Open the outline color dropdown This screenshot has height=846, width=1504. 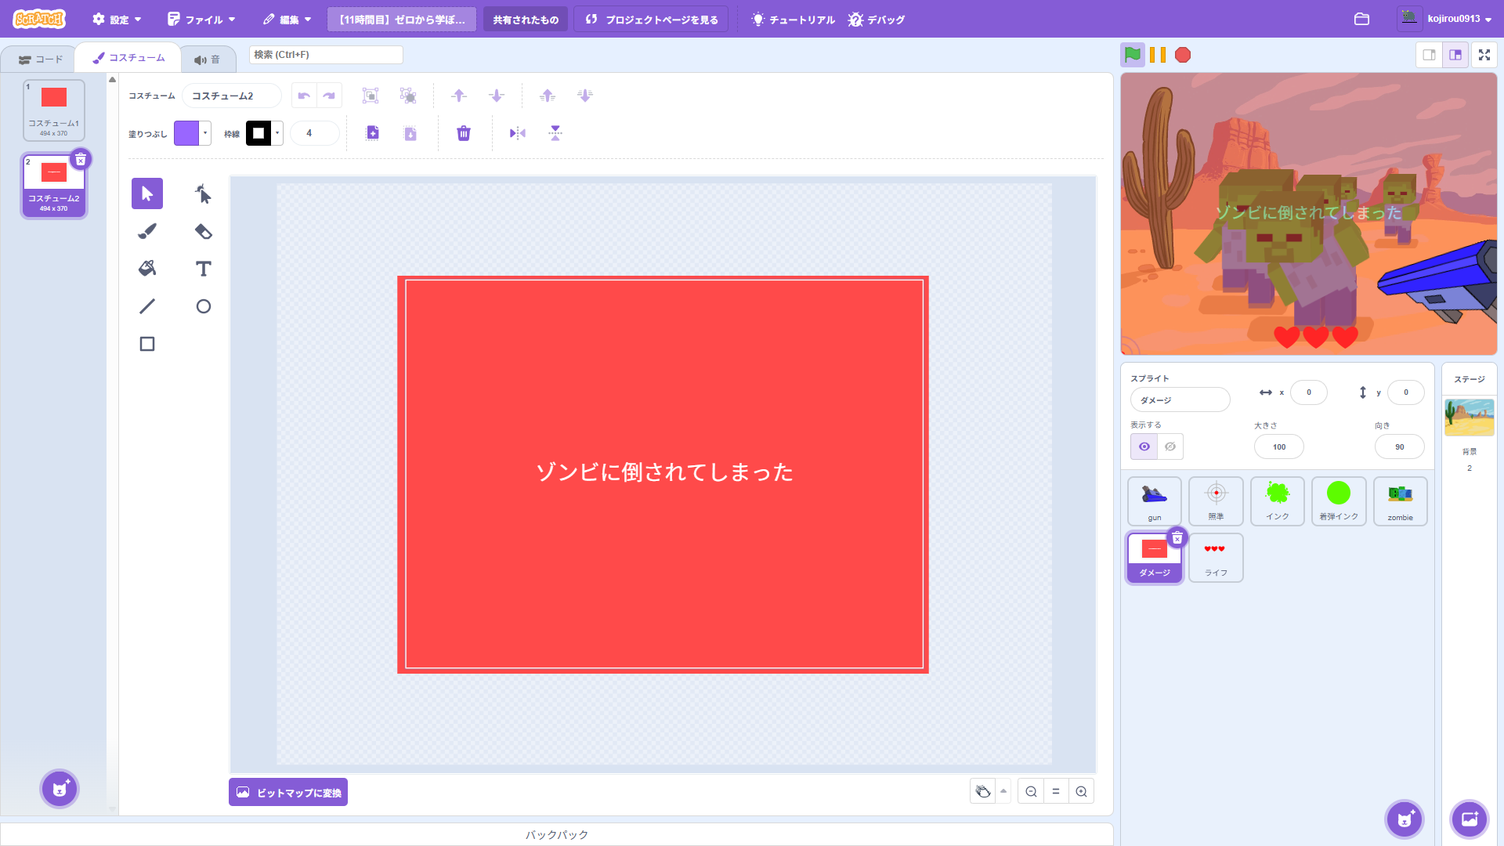(277, 133)
